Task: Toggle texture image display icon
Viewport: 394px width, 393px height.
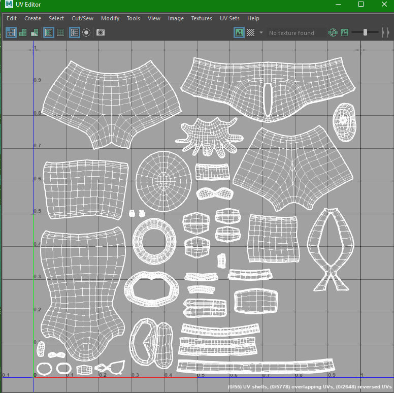Action: (239, 32)
